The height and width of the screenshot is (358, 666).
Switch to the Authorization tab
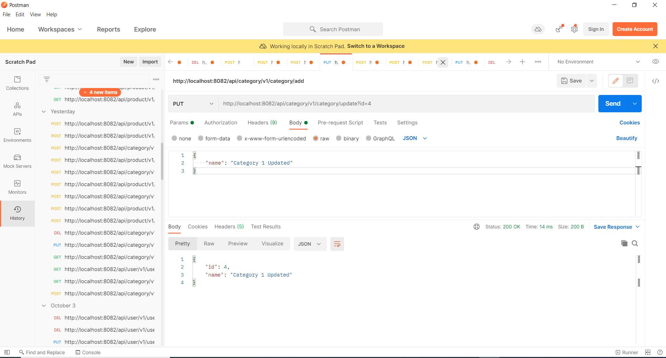coord(221,123)
